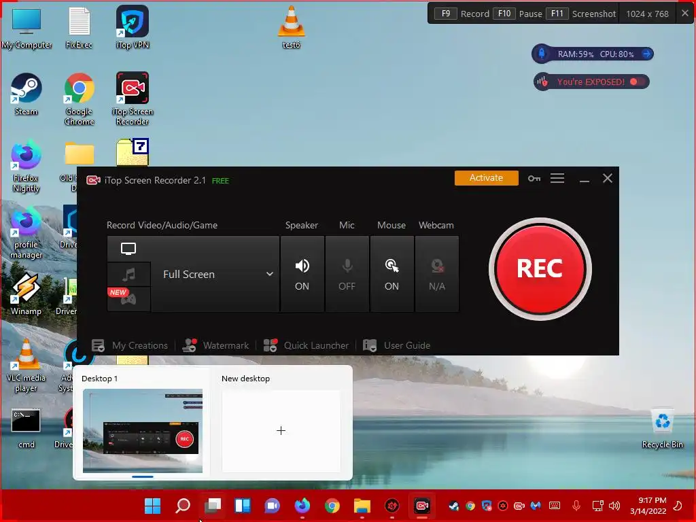Select the Recycle Bin icon

662,428
